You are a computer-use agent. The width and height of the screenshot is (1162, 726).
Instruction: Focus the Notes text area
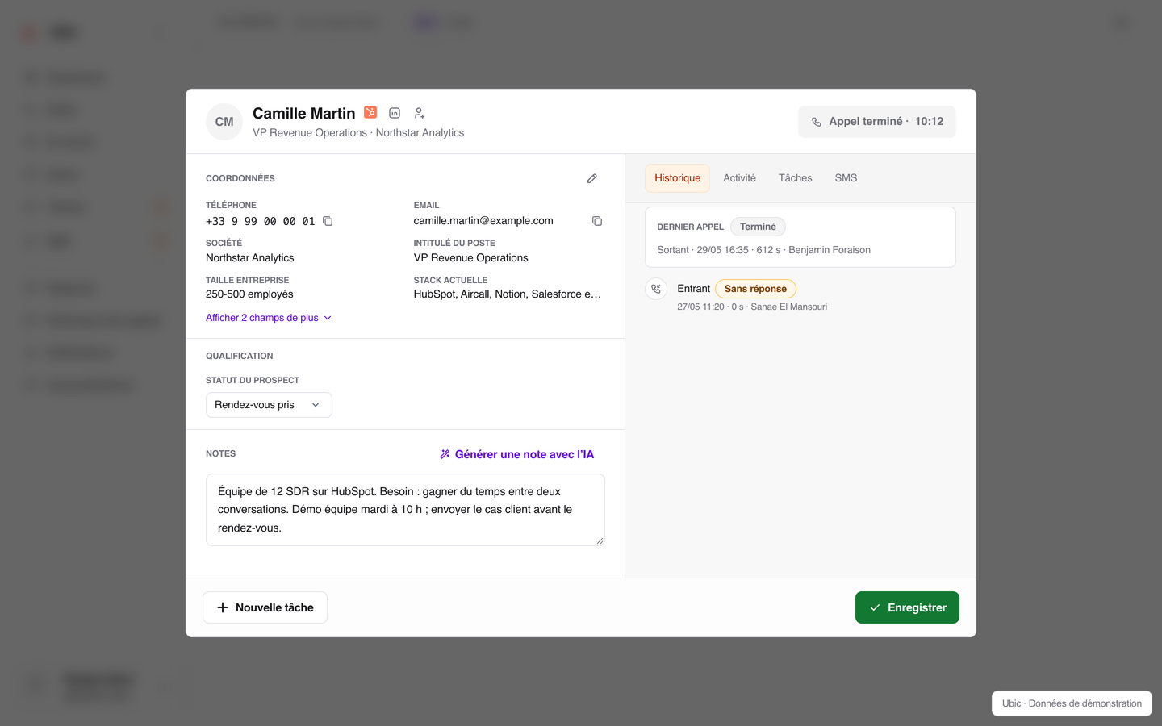[405, 510]
